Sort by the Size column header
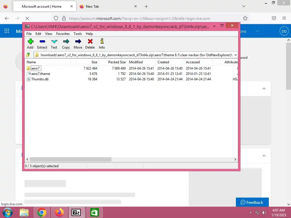The width and height of the screenshot is (291, 218). point(85,62)
